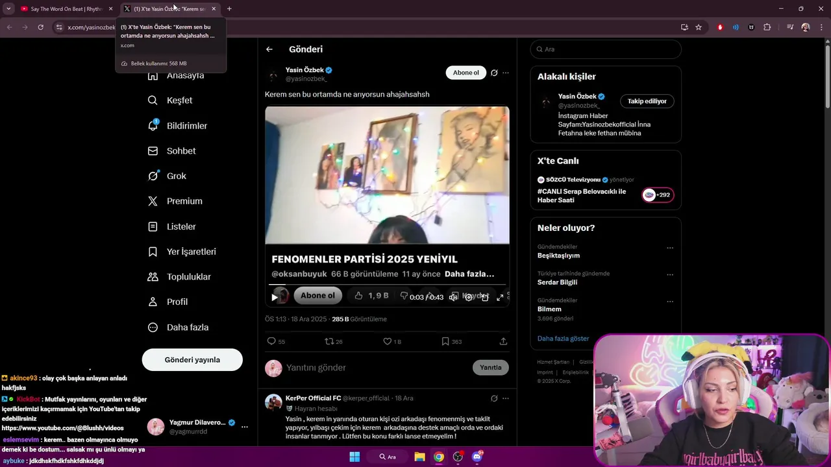Open the Premium X logo icon
Image resolution: width=831 pixels, height=467 pixels.
(x=153, y=201)
